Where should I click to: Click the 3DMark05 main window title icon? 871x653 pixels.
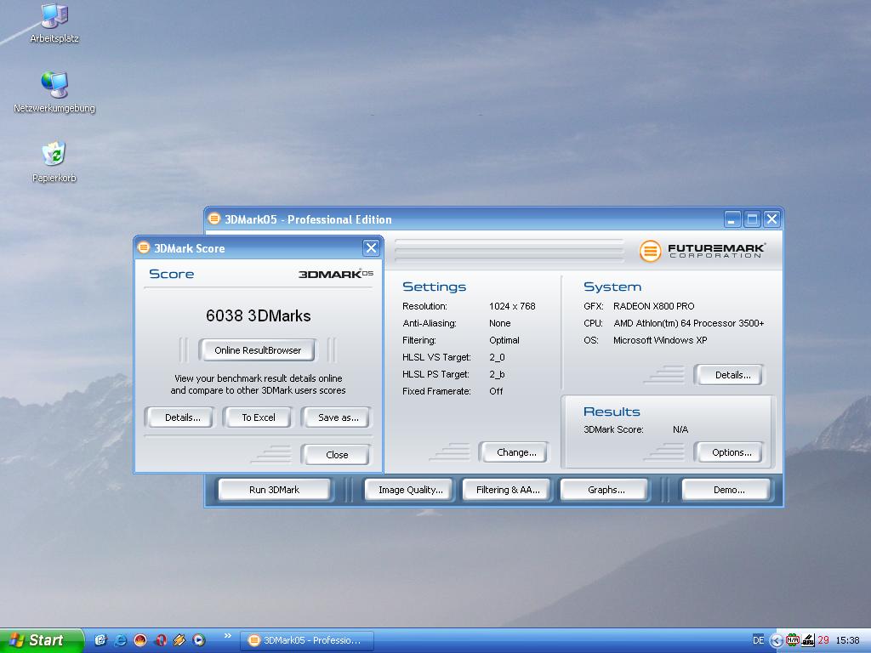213,219
